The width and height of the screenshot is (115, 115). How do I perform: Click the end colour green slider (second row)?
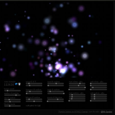point(99,86)
